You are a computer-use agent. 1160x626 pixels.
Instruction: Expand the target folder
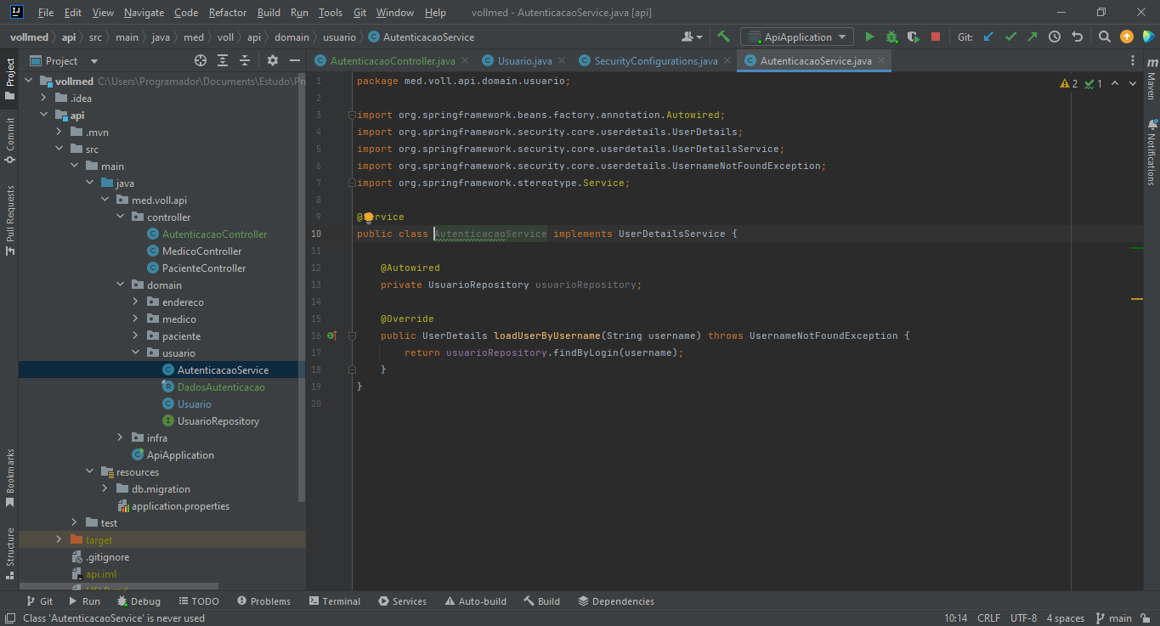click(59, 540)
